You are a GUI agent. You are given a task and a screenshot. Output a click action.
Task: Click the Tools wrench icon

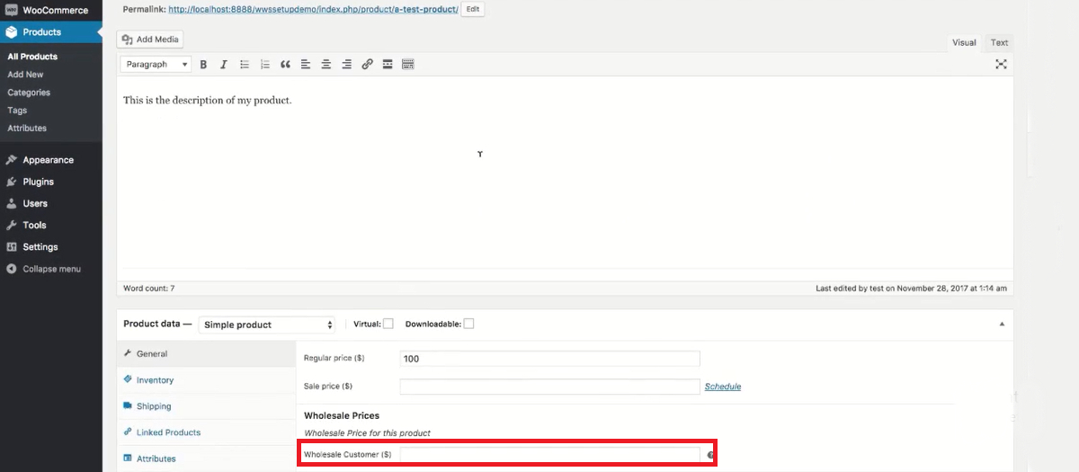pos(11,225)
